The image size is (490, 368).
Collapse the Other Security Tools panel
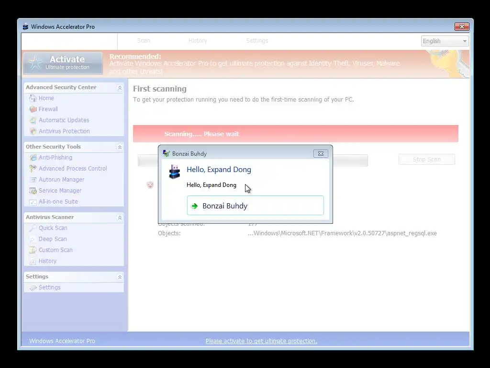click(120, 147)
